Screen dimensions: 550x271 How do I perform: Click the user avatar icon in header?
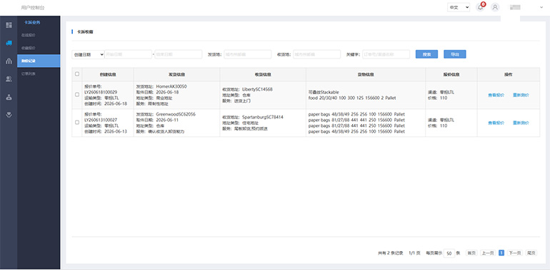[x=495, y=7]
